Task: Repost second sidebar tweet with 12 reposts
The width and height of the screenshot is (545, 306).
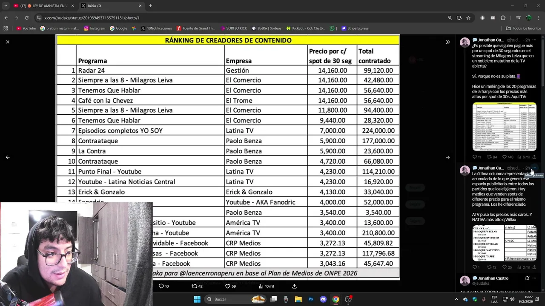Action: pos(492,267)
